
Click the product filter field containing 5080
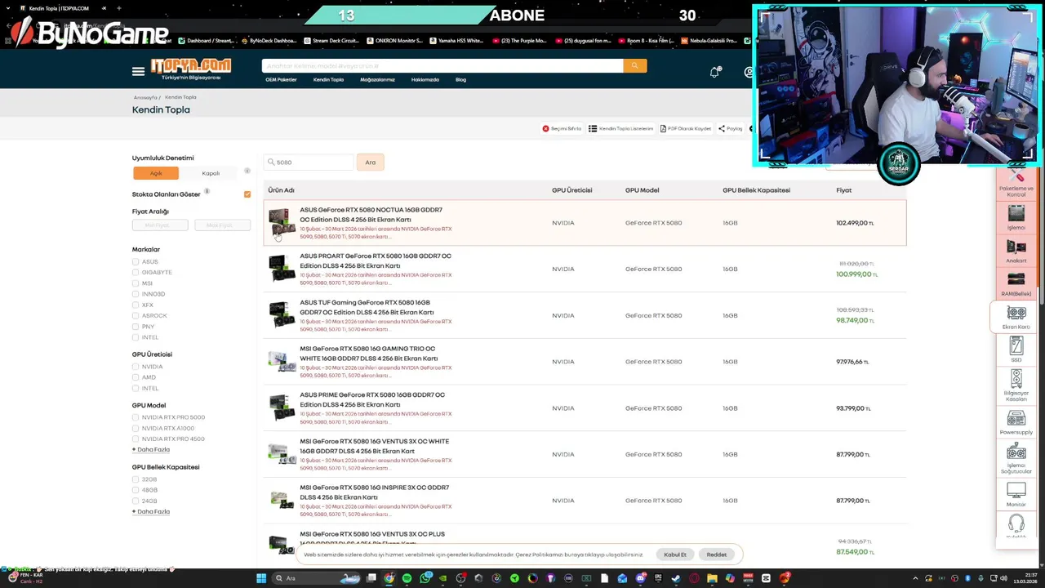(309, 163)
